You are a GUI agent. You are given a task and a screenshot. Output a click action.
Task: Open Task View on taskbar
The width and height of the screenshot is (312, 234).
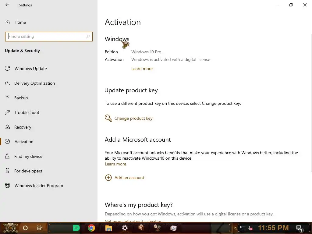[40, 228]
